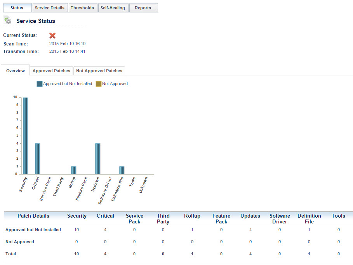Click the Approved but Not Installed legend swatch
353x265 pixels.
pos(39,84)
